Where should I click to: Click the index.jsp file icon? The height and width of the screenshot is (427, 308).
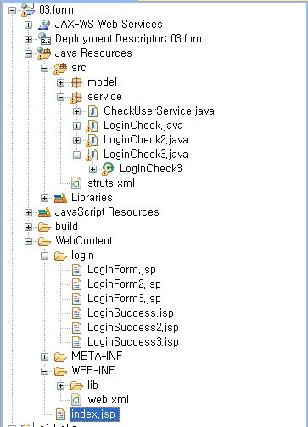(60, 414)
